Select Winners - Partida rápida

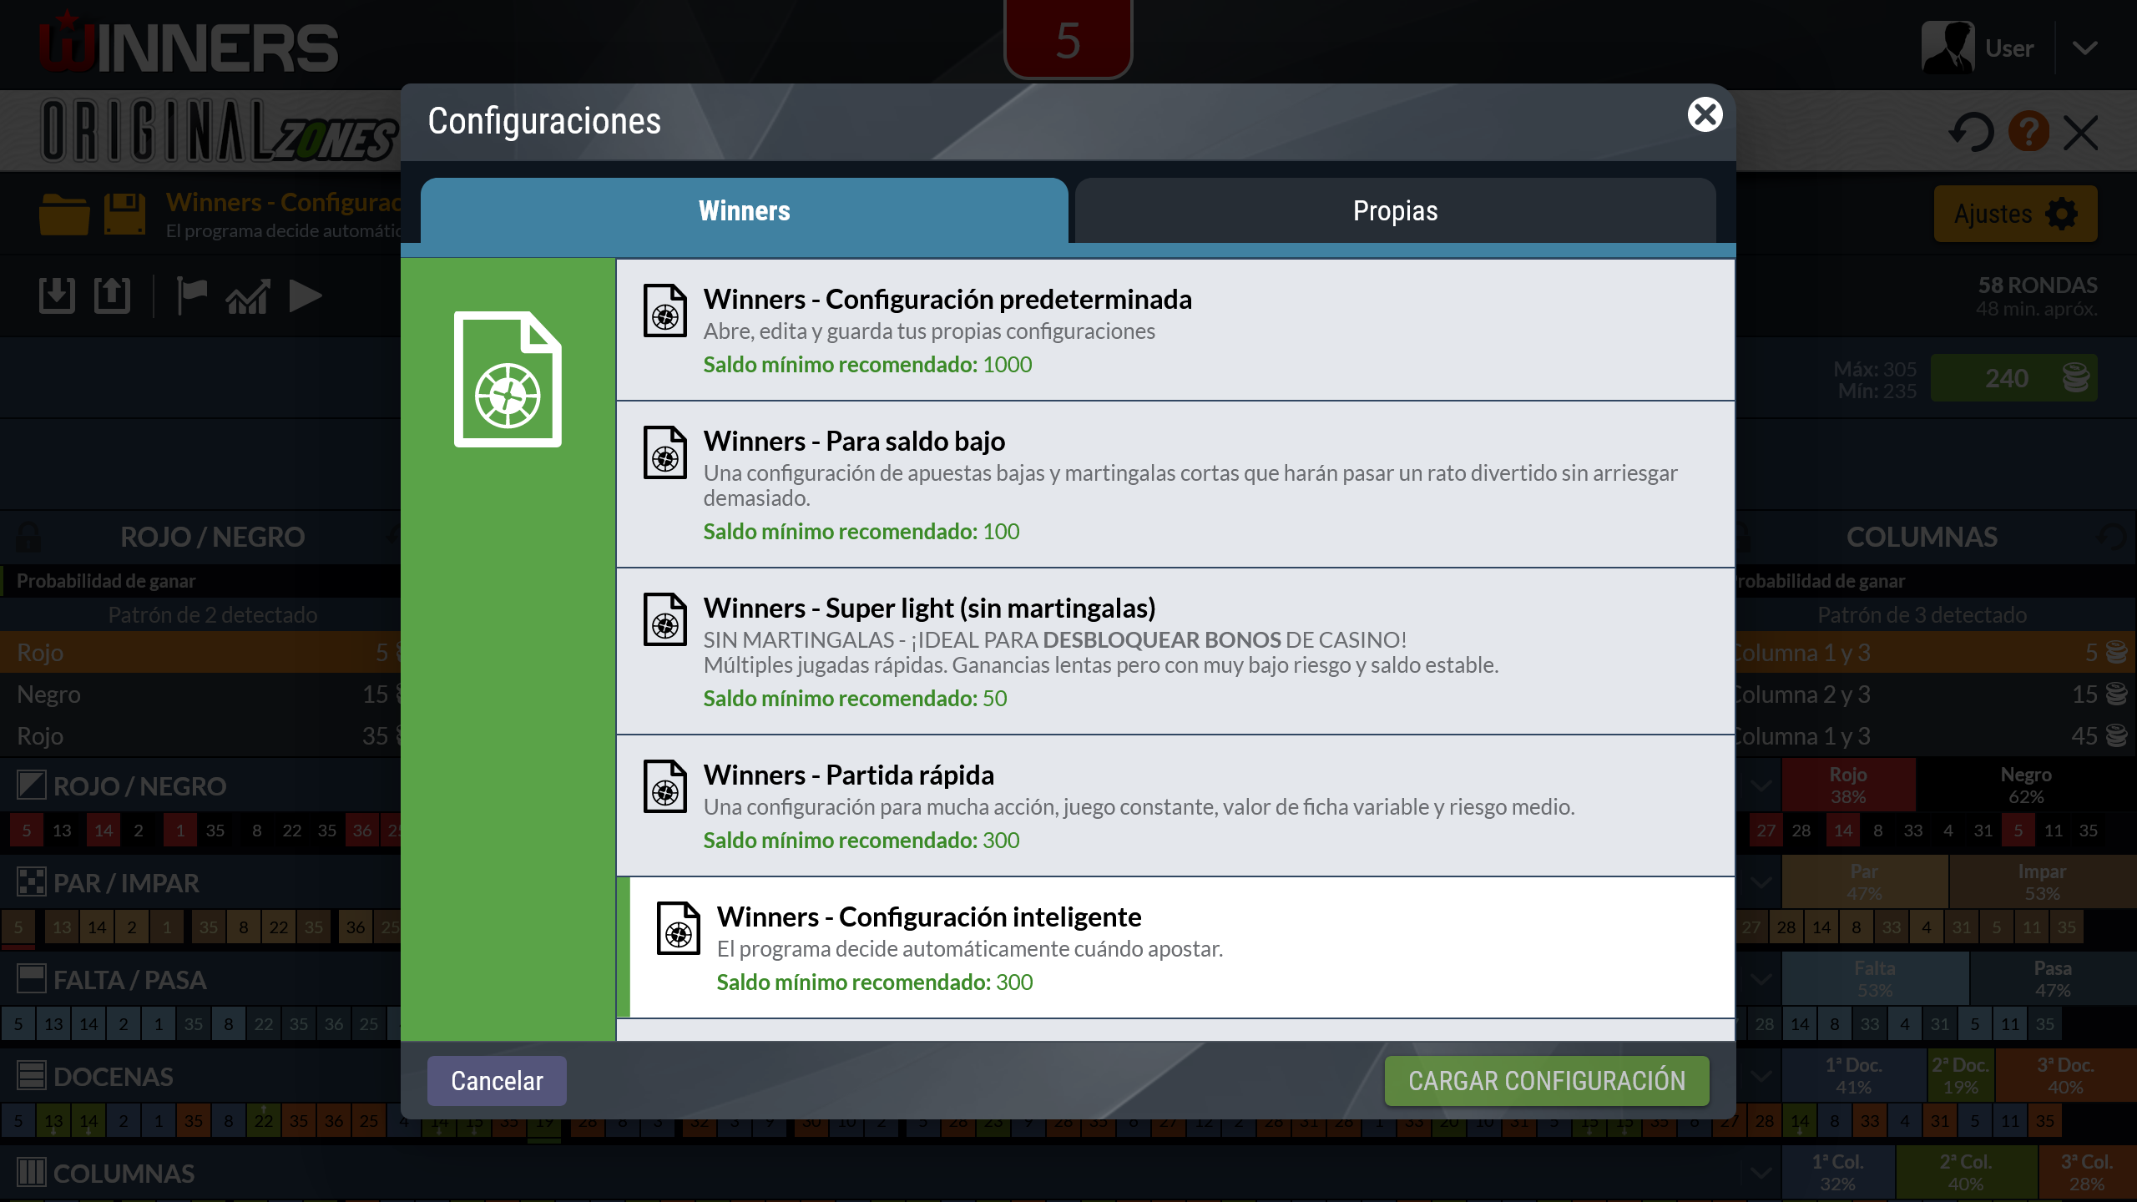coord(1175,806)
